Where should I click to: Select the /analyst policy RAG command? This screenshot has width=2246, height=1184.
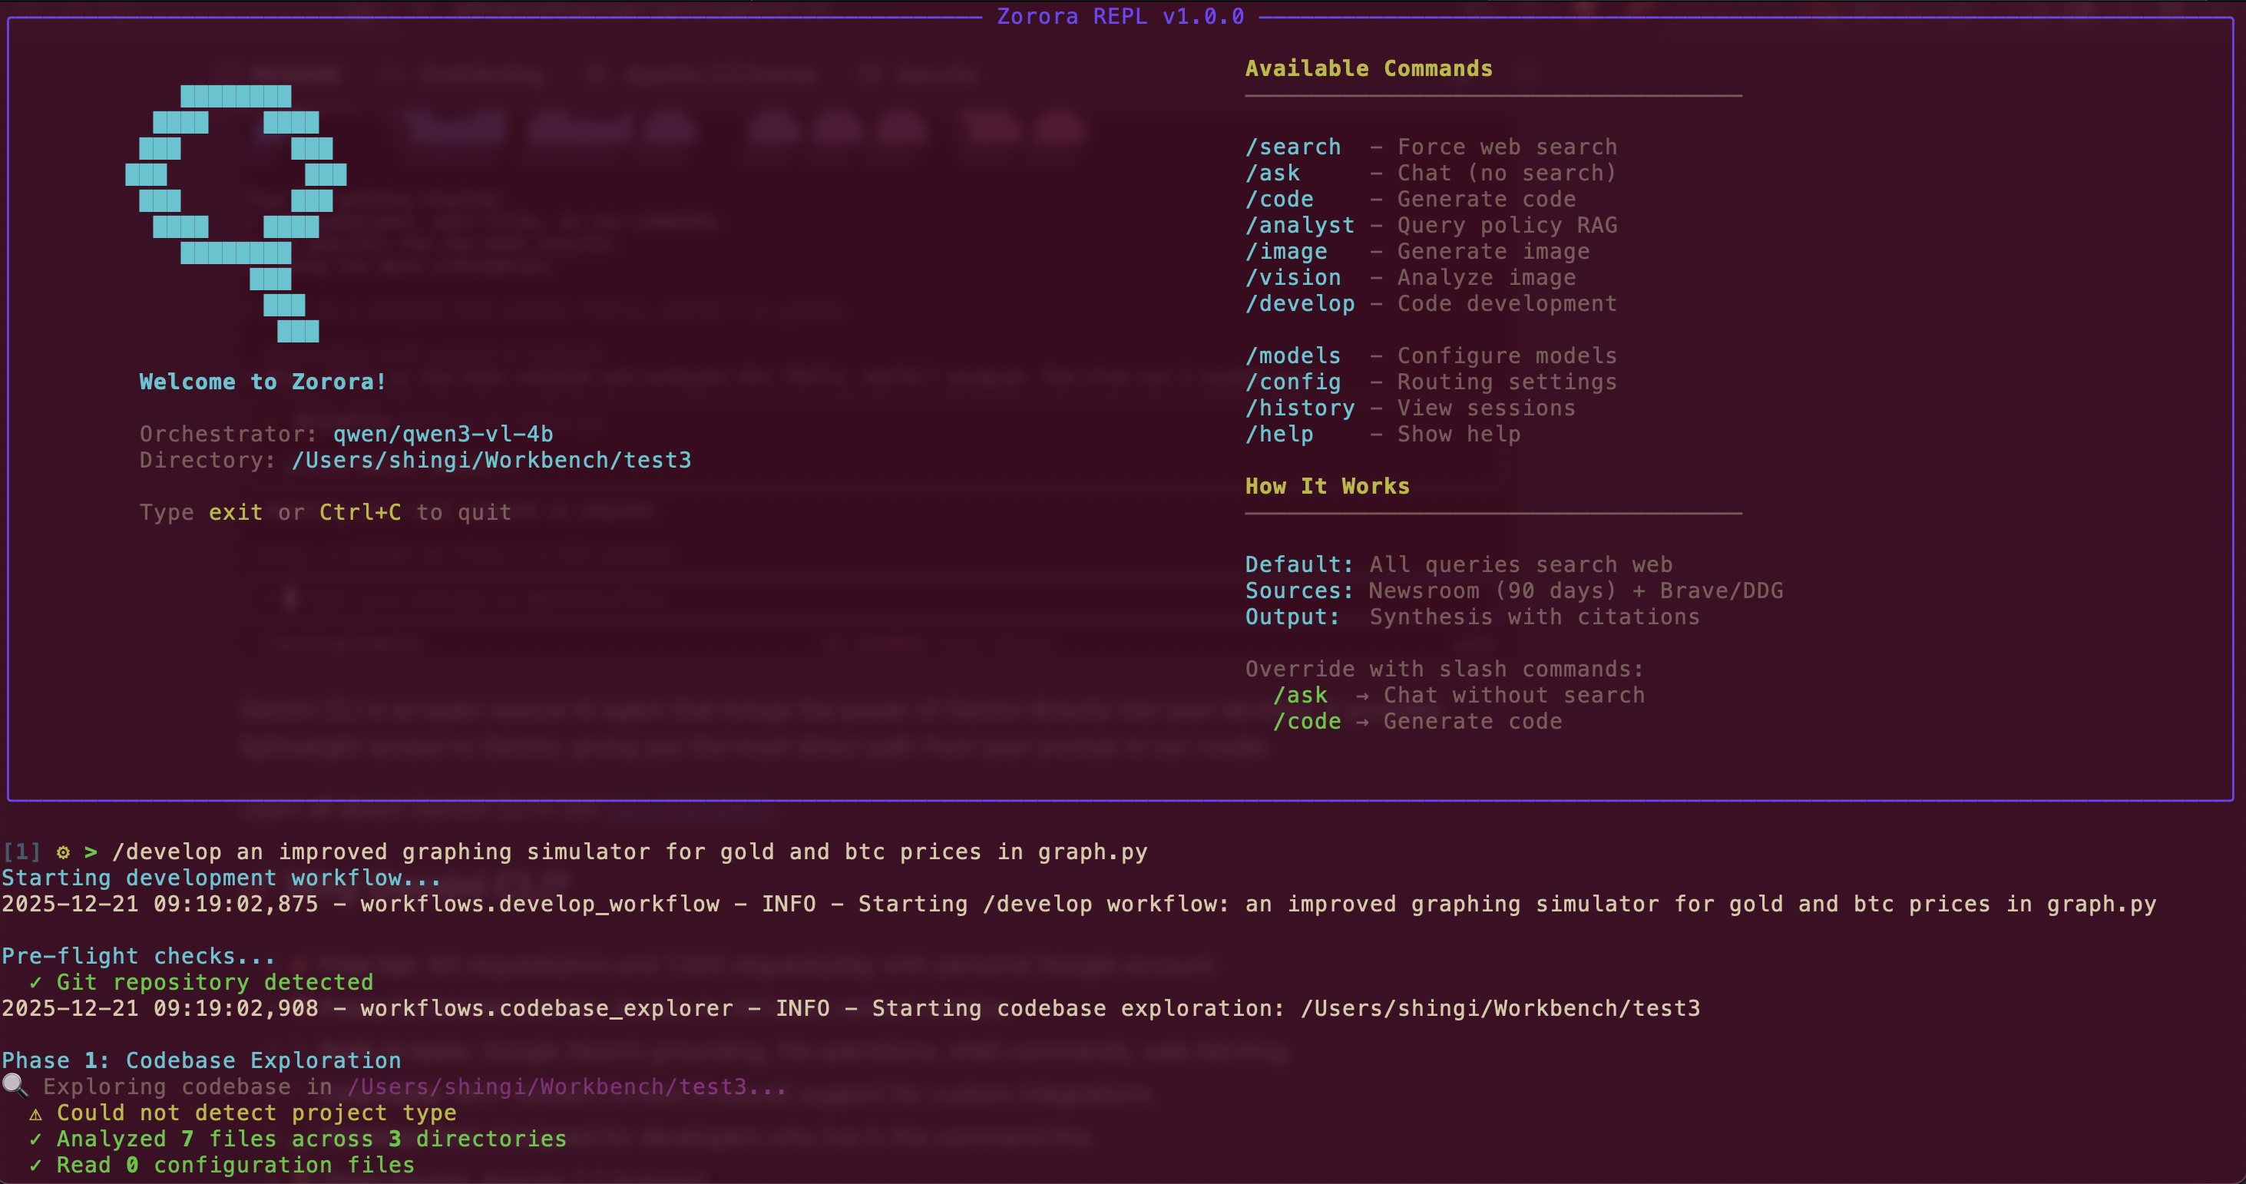(1301, 225)
